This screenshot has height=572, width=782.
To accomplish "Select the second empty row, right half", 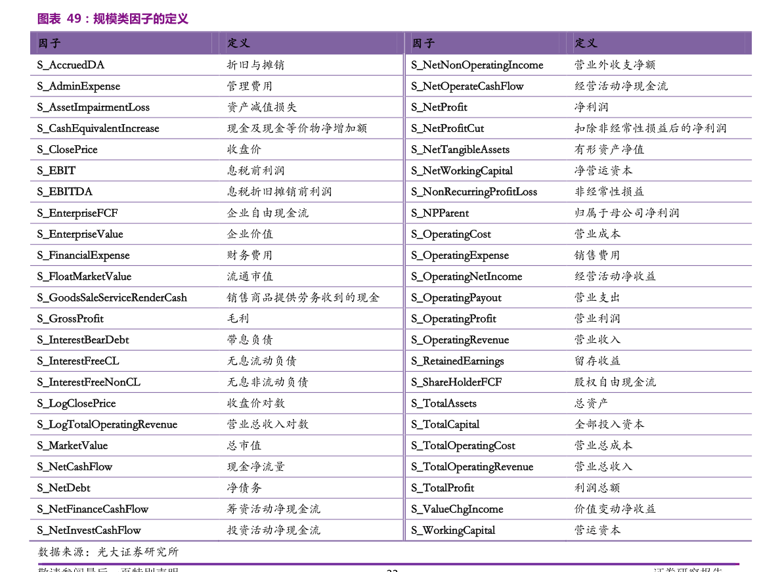I will pos(578,86).
